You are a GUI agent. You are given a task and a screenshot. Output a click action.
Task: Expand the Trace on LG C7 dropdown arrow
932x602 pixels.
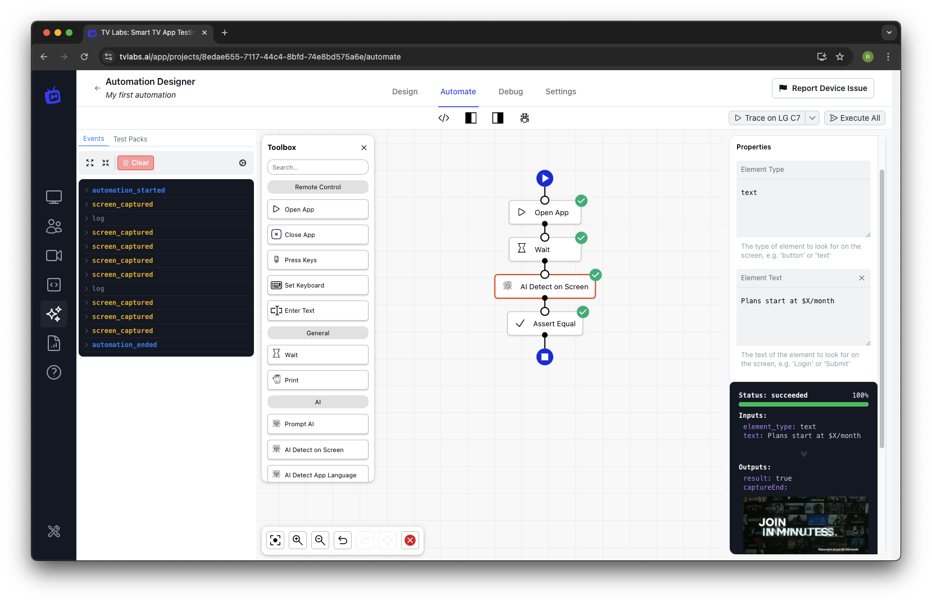click(x=813, y=118)
